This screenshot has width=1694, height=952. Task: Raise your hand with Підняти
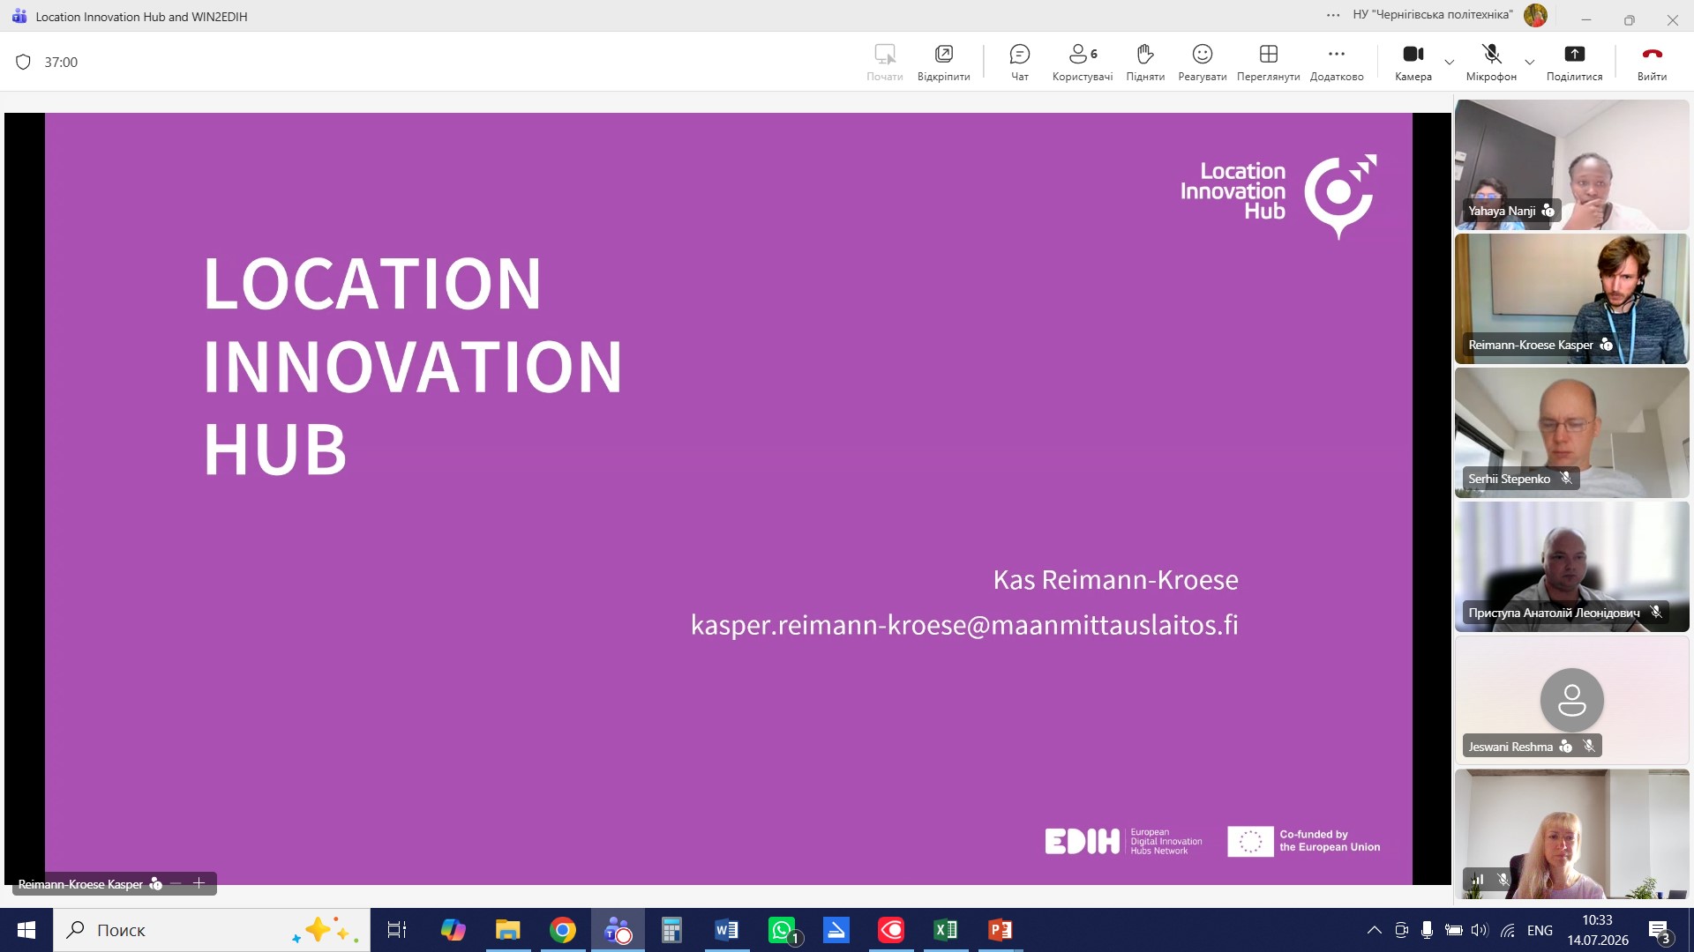[x=1145, y=63]
